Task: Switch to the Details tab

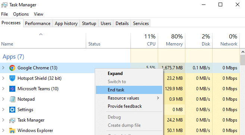Action: pos(122,23)
